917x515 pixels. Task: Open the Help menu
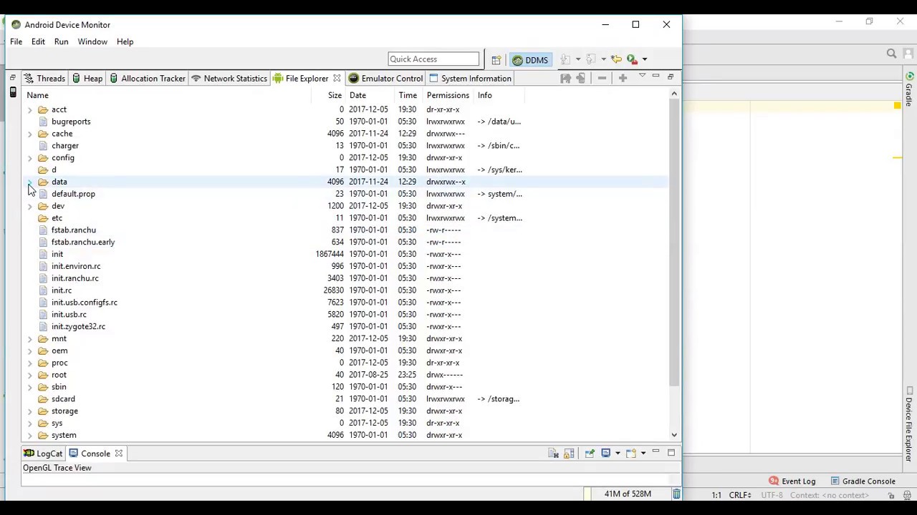pos(125,41)
